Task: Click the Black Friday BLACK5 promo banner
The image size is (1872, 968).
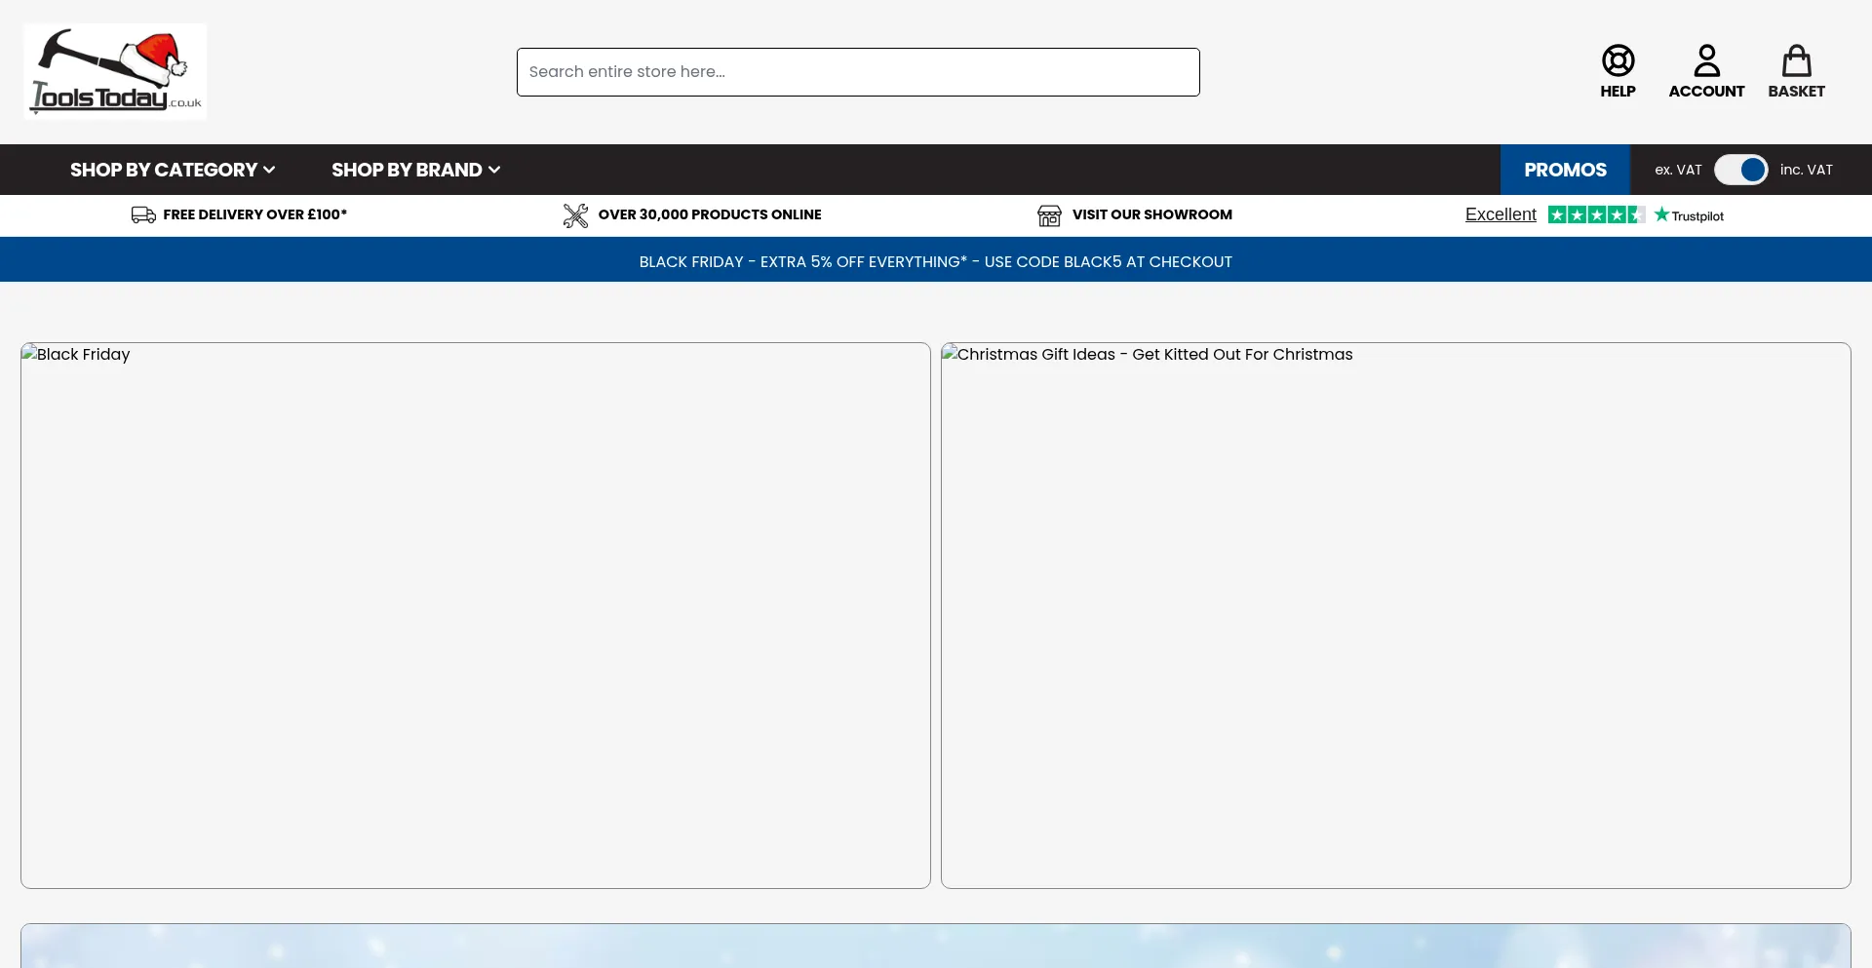Action: pyautogui.click(x=935, y=261)
